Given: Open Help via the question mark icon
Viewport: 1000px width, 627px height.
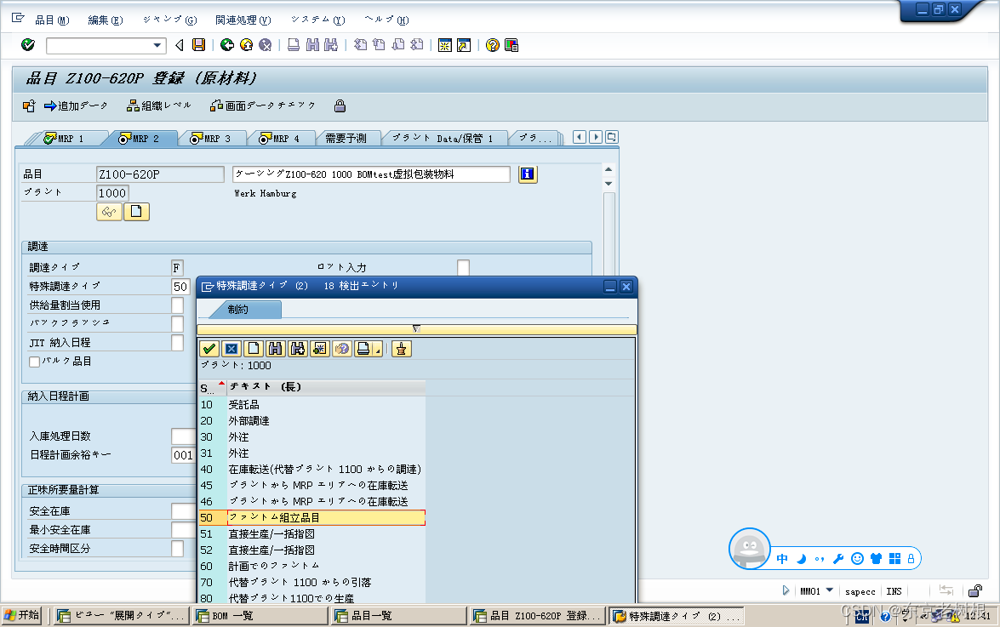Looking at the screenshot, I should (493, 44).
